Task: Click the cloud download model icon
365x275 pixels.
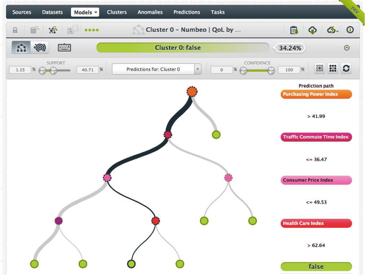Action: (x=312, y=30)
